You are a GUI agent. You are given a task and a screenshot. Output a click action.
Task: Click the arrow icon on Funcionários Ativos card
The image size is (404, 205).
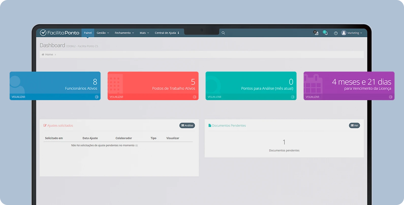pyautogui.click(x=97, y=97)
